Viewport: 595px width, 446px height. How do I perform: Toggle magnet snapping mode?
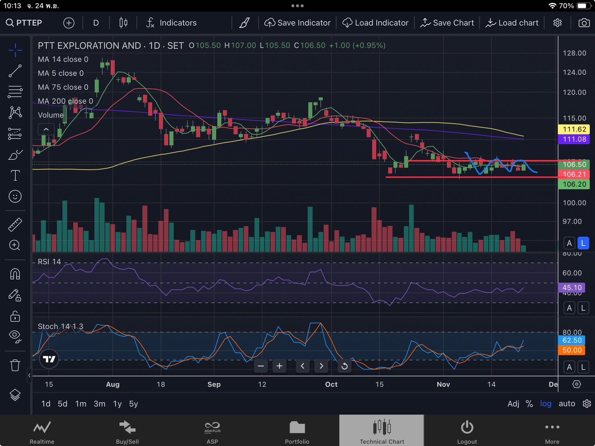pyautogui.click(x=15, y=274)
